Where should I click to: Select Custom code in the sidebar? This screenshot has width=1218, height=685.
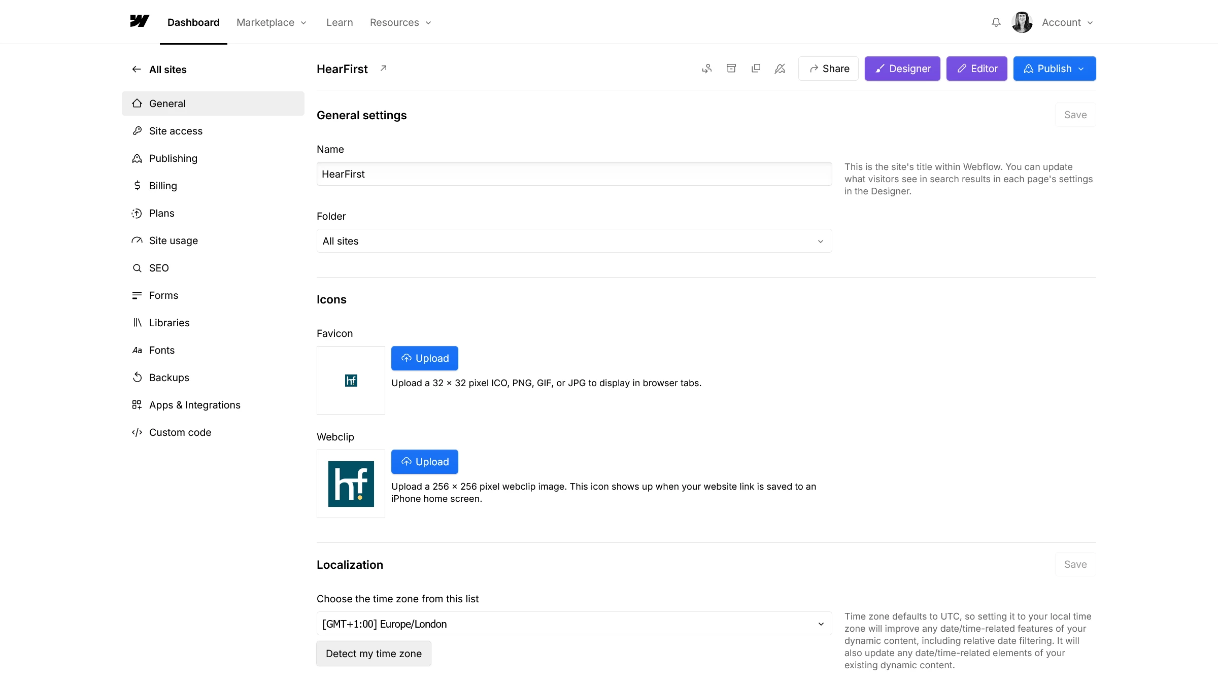[x=180, y=432]
